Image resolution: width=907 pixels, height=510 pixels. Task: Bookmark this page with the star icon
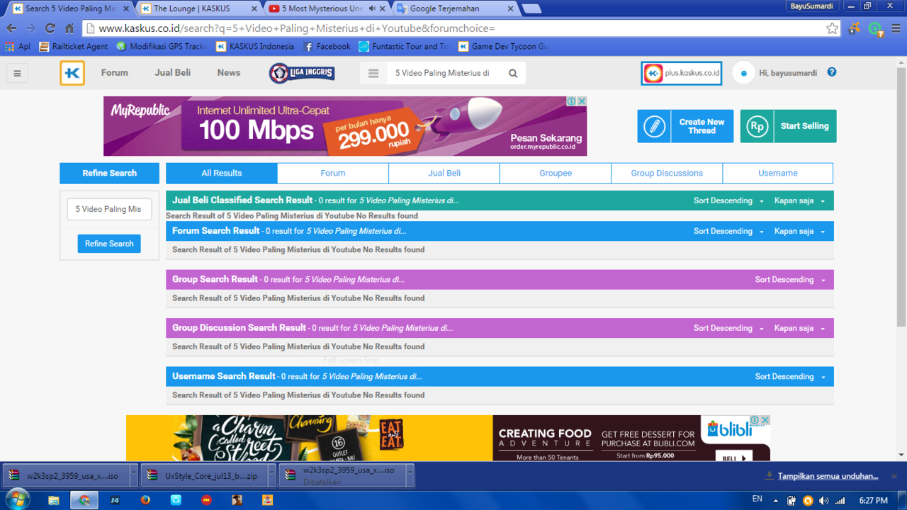pos(833,28)
